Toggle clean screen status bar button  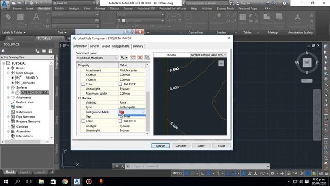coord(321,173)
